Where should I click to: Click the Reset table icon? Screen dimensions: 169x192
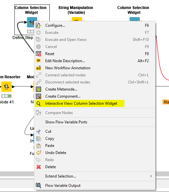(x=38, y=54)
